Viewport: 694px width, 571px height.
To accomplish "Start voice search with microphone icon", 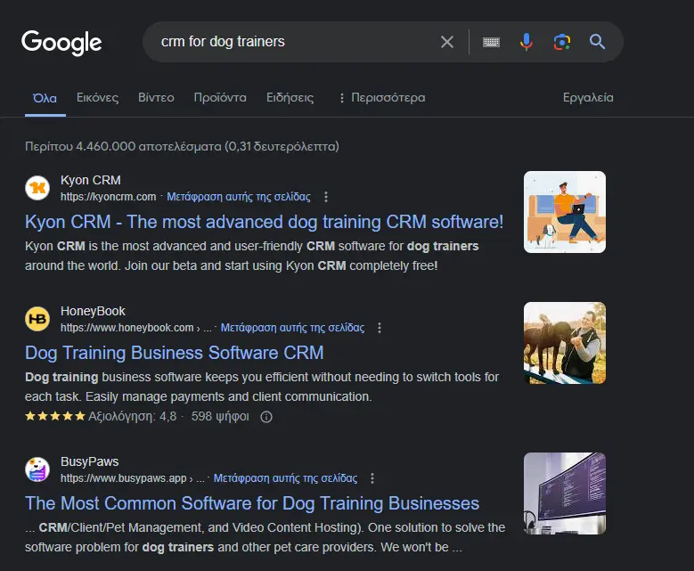I will (x=527, y=42).
